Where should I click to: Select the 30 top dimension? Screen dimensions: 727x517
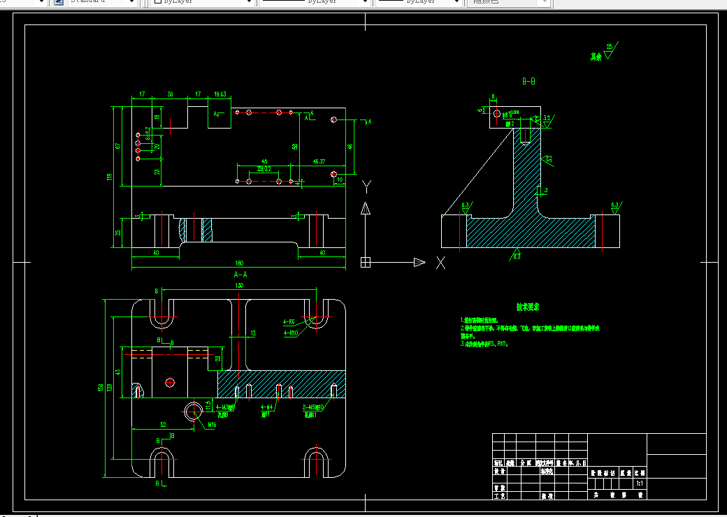(170, 94)
